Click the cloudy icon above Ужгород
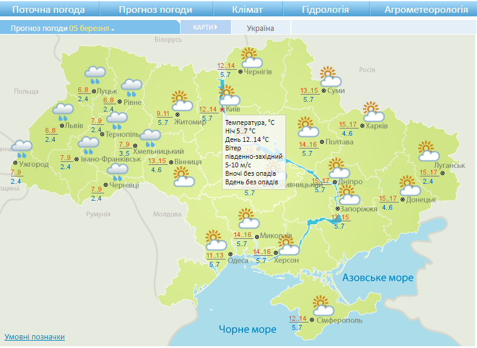This screenshot has height=348, width=477. pos(22,148)
